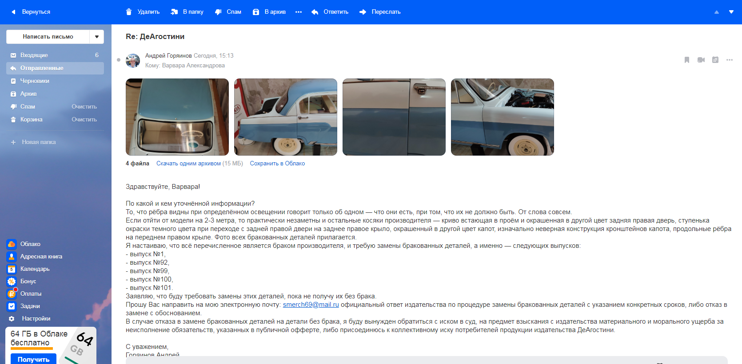Open the three-dot more actions in toolbar
The image size is (742, 364).
tap(299, 12)
